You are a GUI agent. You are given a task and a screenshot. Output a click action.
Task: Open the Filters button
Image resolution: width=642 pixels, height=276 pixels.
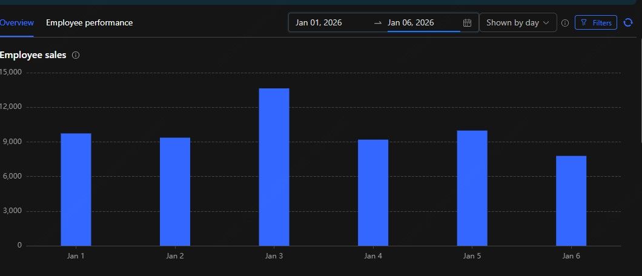click(x=596, y=23)
